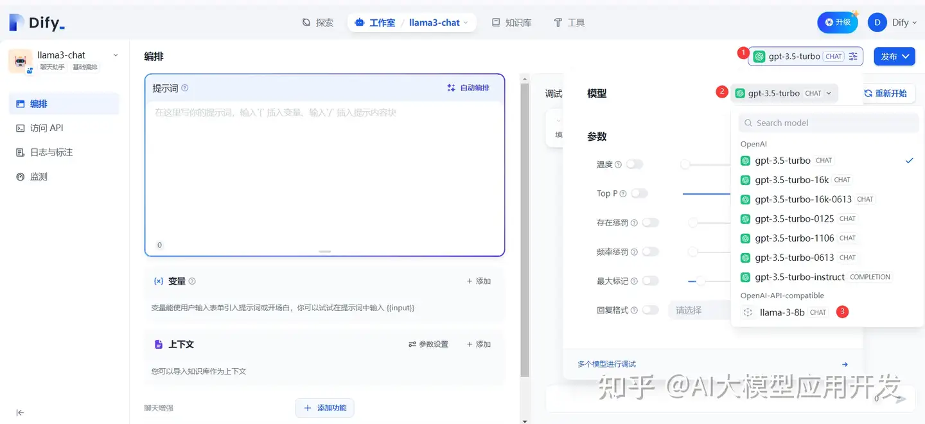
Task: Open the 知识库 knowledge tab
Action: 511,22
